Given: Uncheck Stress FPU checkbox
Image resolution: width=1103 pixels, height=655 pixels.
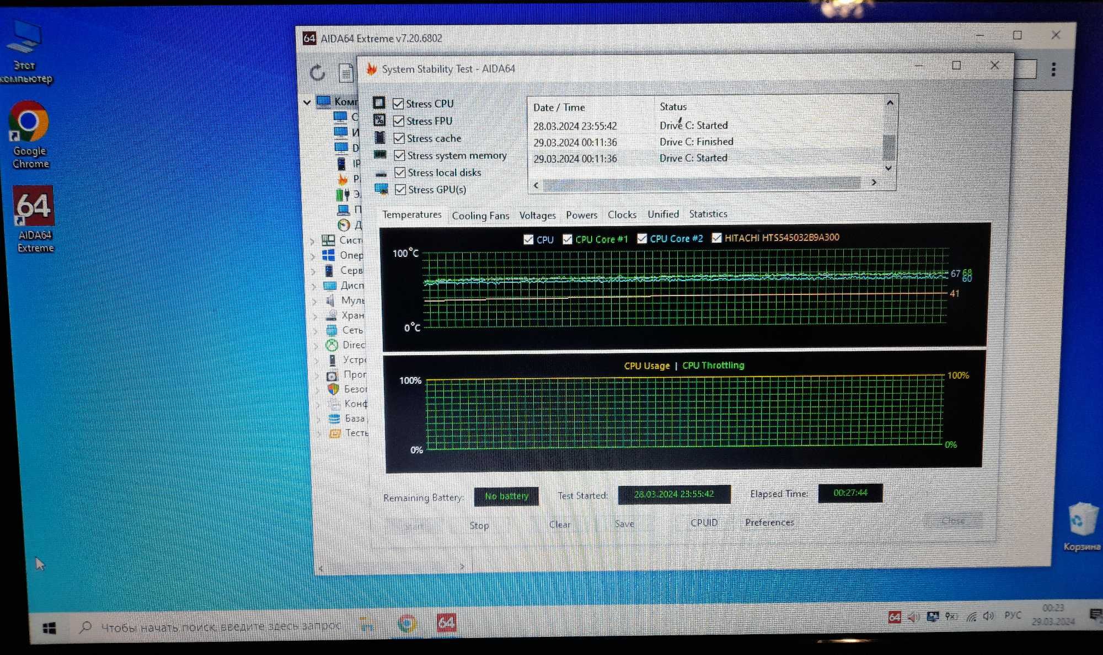Looking at the screenshot, I should pyautogui.click(x=399, y=121).
